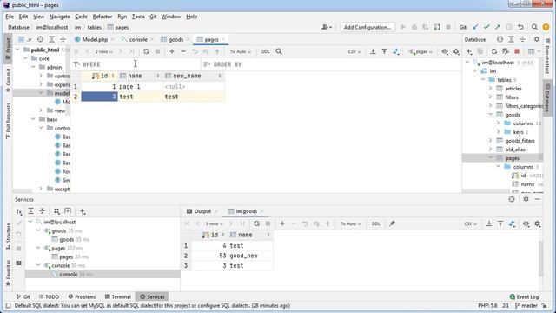Select the page 1 name cell
The height and width of the screenshot is (313, 556).
coord(140,86)
